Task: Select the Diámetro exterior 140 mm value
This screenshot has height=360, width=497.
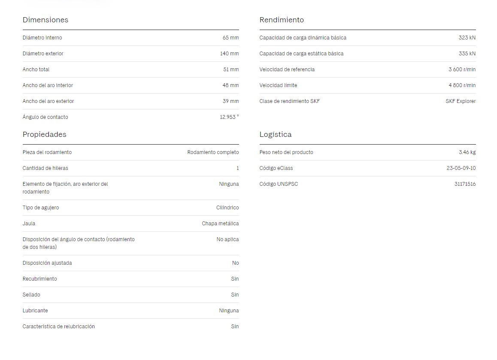Action: (230, 54)
